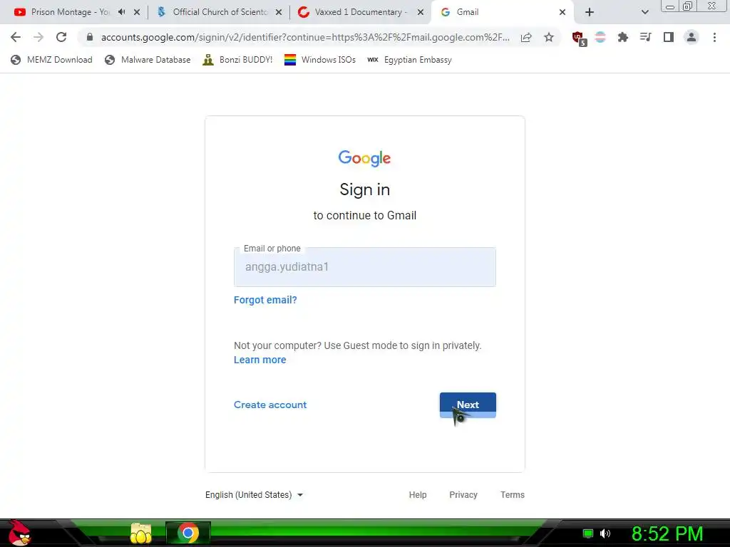Open the Help footer link

(418, 495)
